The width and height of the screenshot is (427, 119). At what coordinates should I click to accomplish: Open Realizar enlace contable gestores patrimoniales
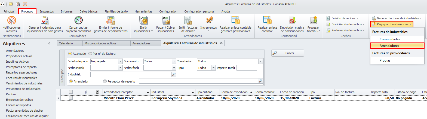235,21
